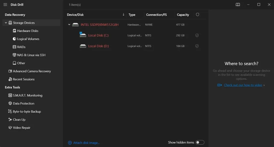Viewport: 274px width, 147px height.
Task: Click the S.M.A.R.T. Monitoring icon
Action: click(x=10, y=95)
